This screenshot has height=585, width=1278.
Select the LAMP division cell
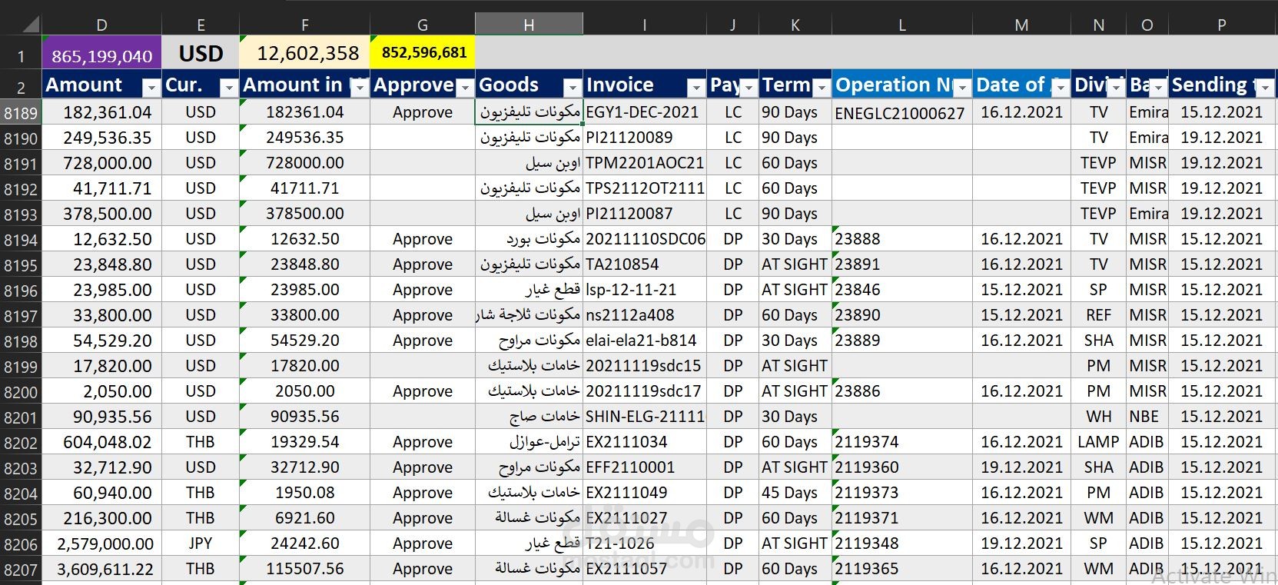(1098, 442)
